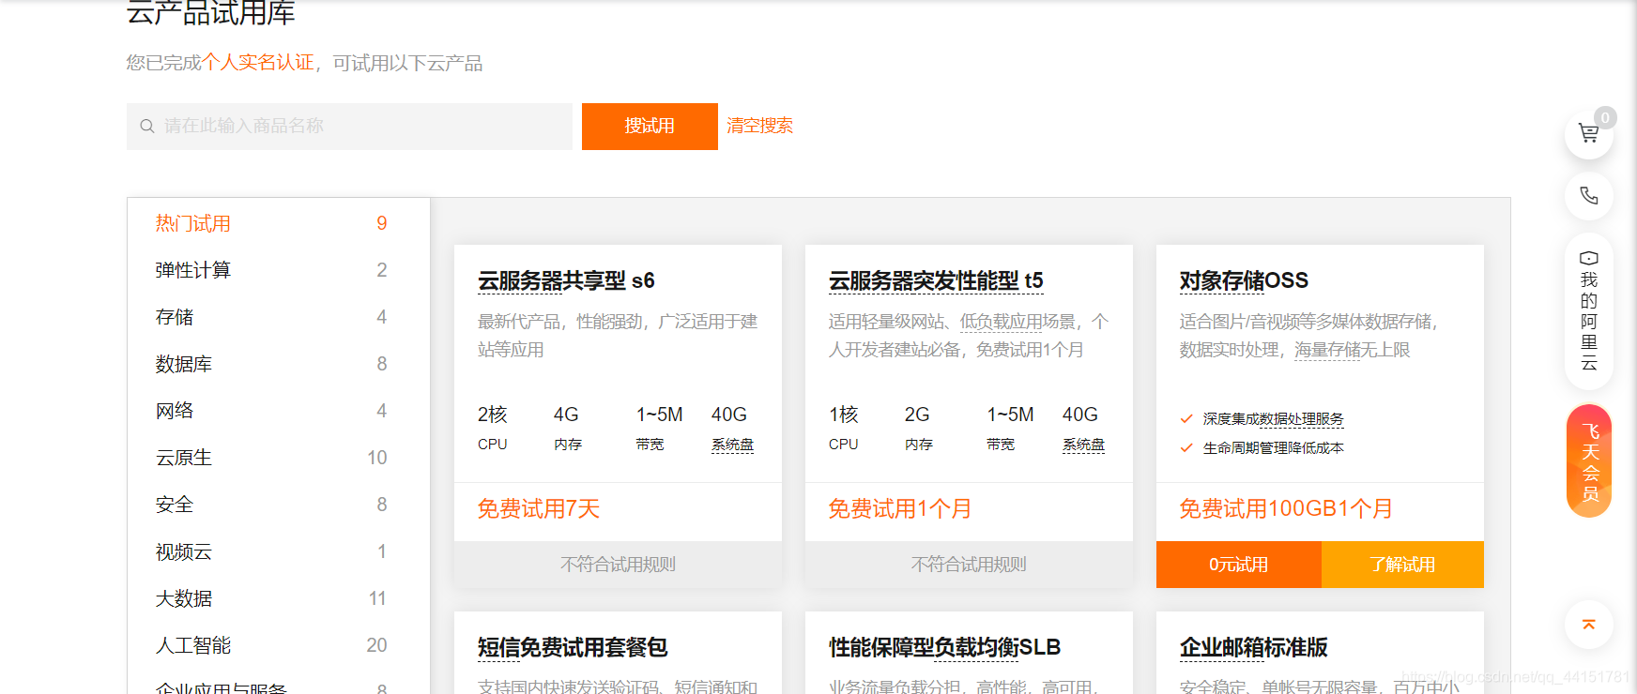Click the 系统盘 label in the s6 card
This screenshot has width=1637, height=694.
732,445
